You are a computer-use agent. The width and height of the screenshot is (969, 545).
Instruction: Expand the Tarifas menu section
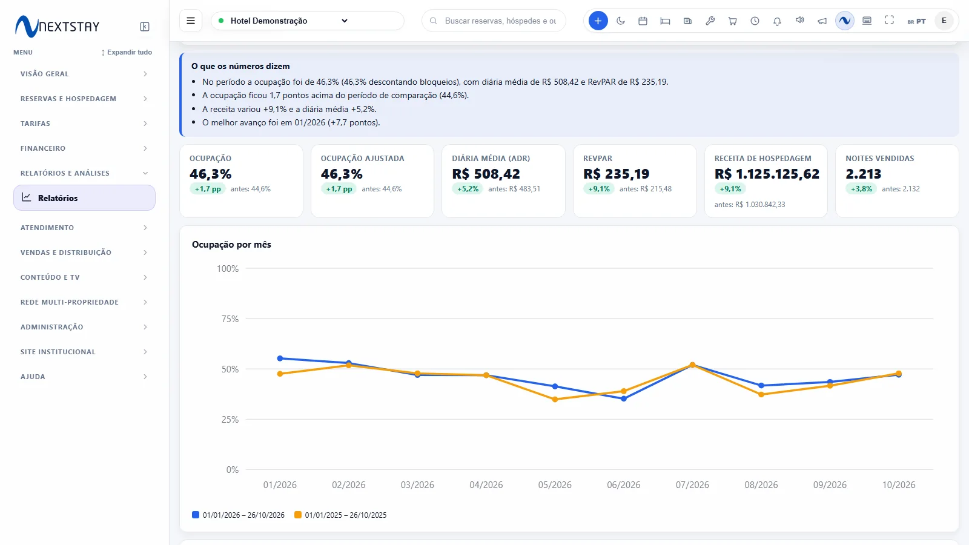[84, 124]
